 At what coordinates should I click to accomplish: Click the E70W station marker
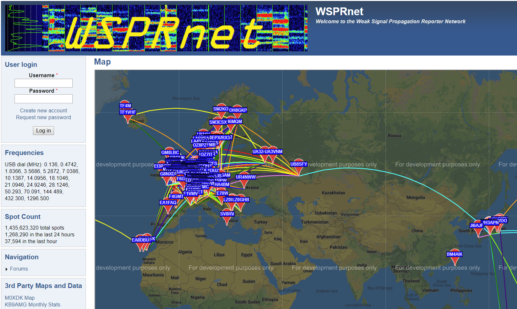[222, 193]
